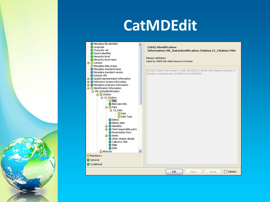The width and height of the screenshot is (270, 202).
Task: Expand Spatial representation information node
Action: [x=88, y=79]
